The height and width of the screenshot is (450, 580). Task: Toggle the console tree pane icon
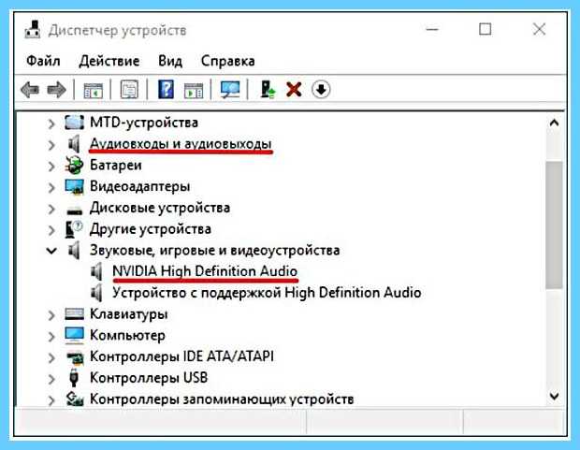point(93,90)
